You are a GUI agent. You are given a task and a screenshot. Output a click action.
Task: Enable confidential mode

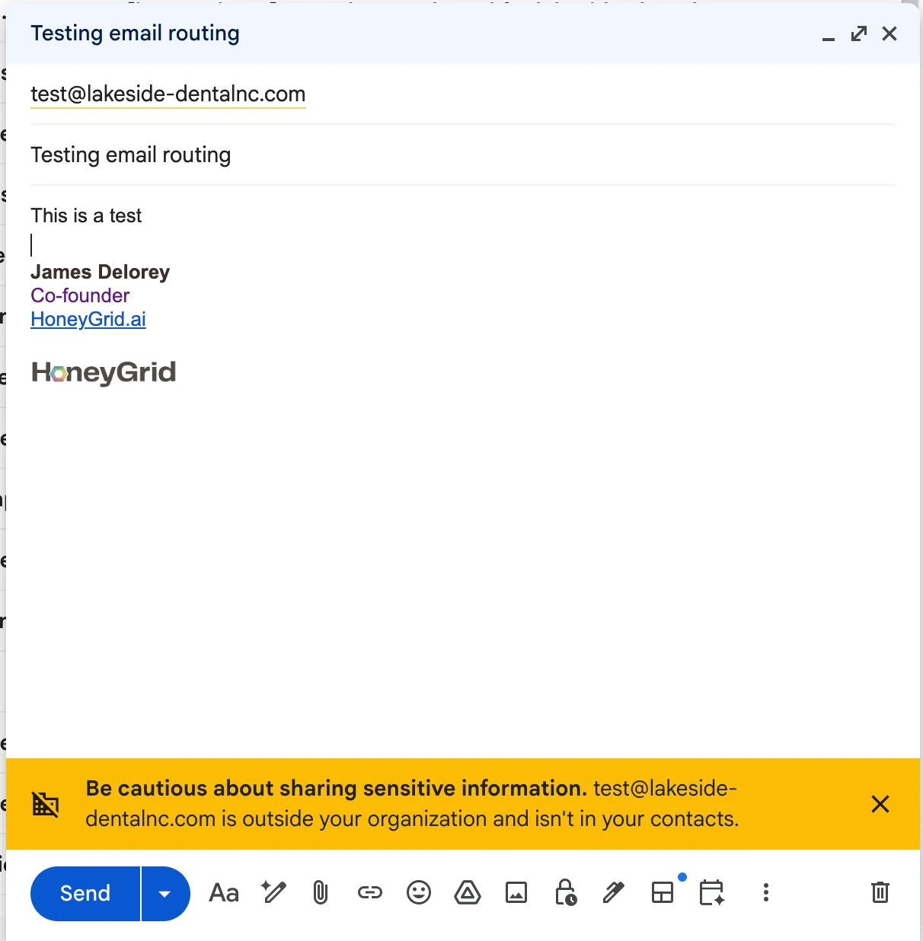click(565, 893)
